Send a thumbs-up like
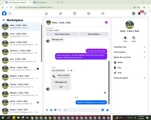The width and height of the screenshot is (151, 120). point(108,110)
